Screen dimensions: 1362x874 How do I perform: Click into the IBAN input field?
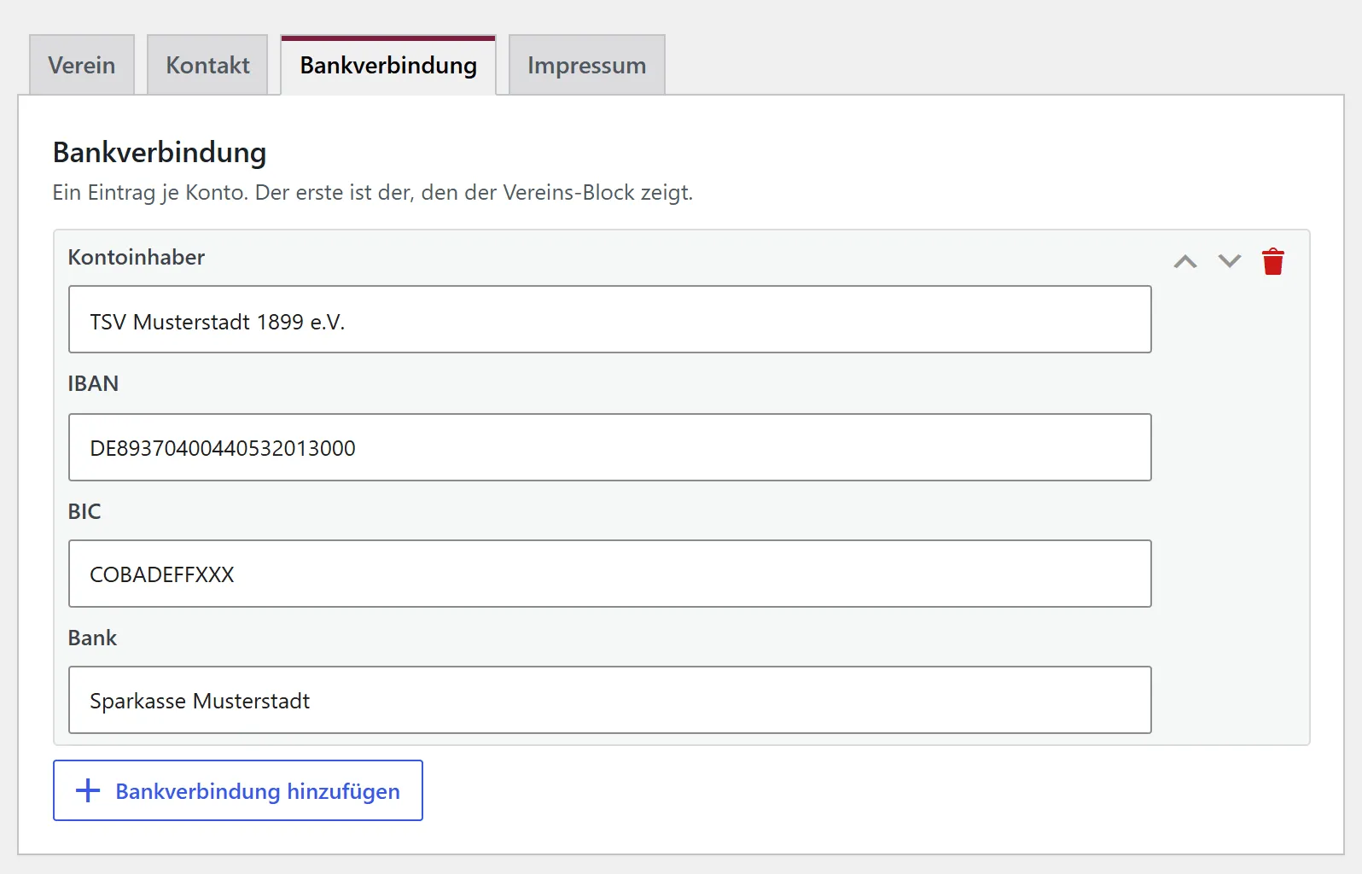(x=610, y=447)
